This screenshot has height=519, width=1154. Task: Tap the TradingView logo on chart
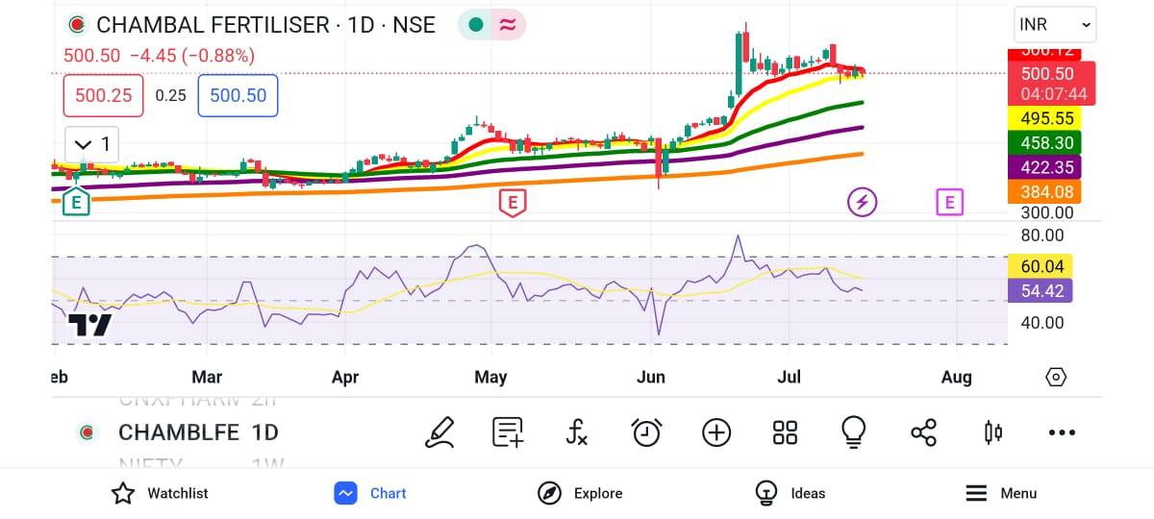coord(90,325)
